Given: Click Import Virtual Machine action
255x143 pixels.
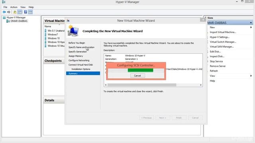Looking at the screenshot, I should point(223,32).
